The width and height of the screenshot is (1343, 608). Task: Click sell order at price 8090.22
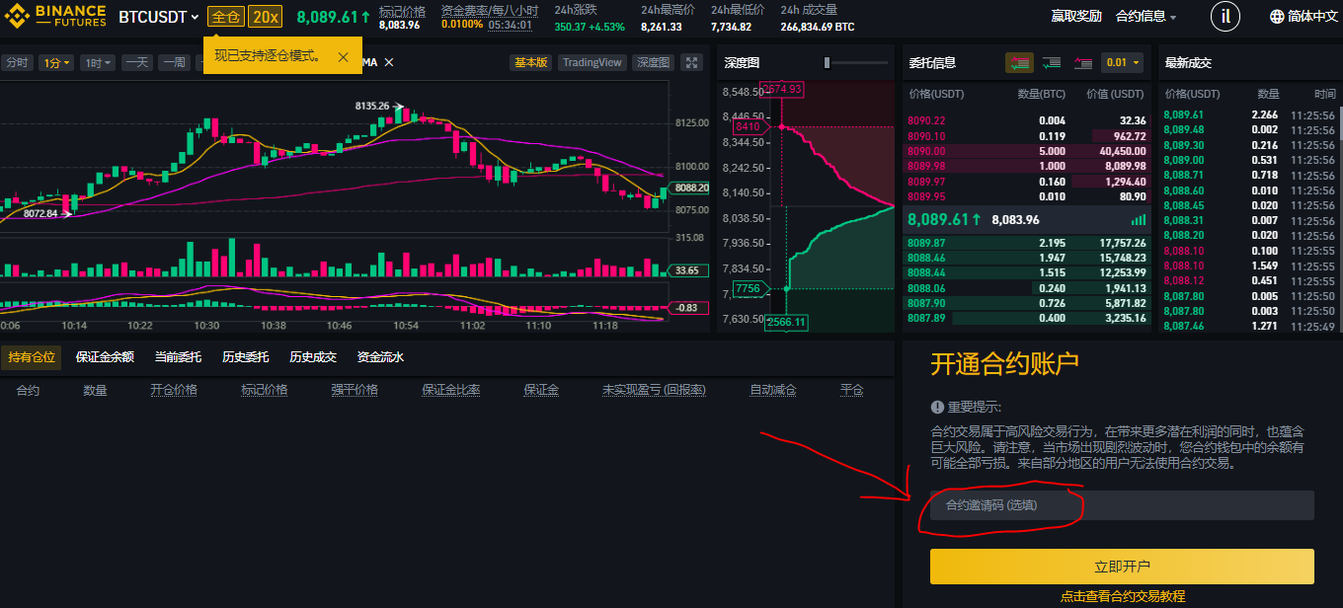tap(1027, 120)
